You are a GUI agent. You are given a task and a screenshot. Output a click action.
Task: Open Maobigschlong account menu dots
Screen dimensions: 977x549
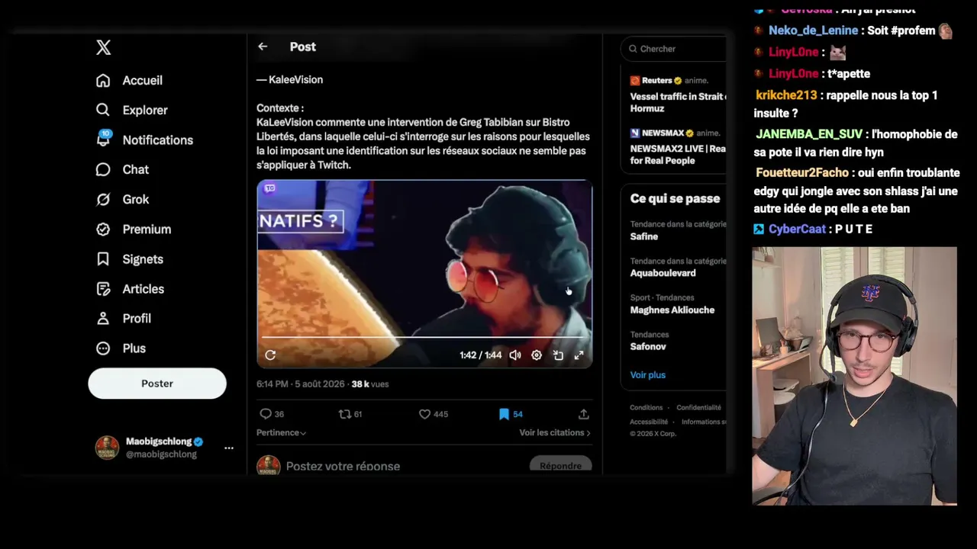[x=229, y=448]
